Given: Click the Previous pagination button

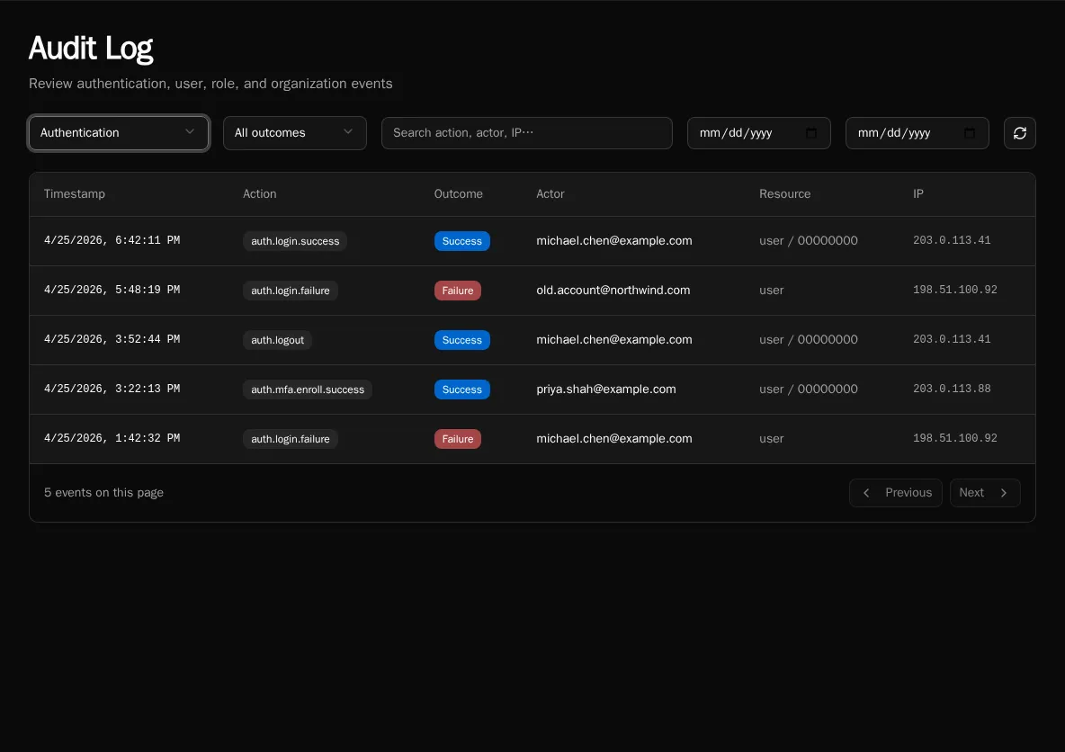Looking at the screenshot, I should click(895, 492).
